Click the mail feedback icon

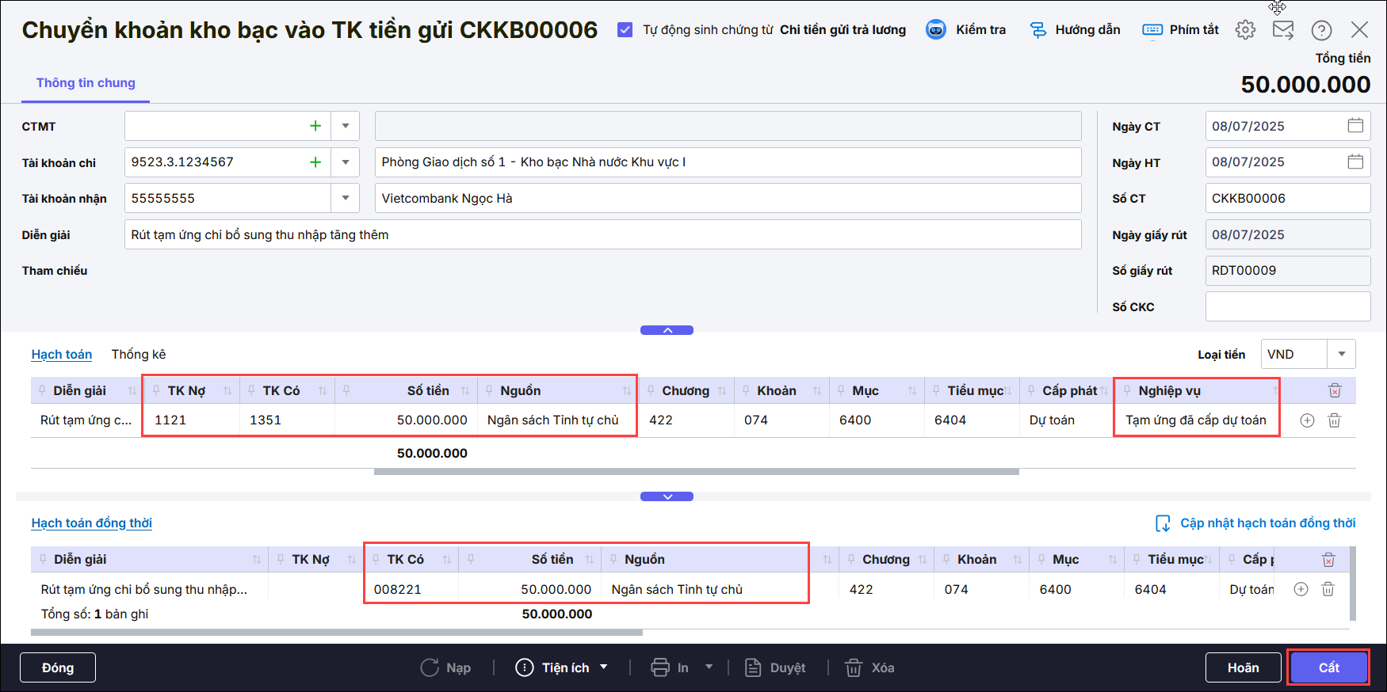[1282, 30]
